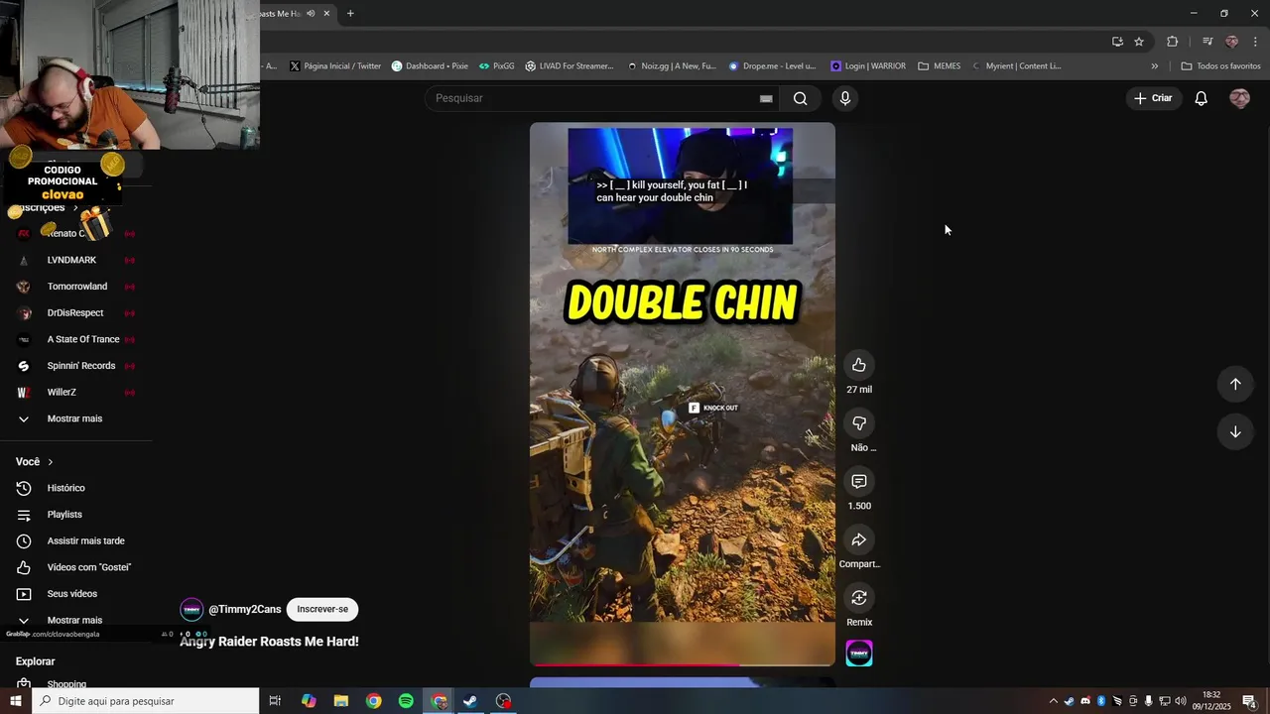Image resolution: width=1270 pixels, height=714 pixels.
Task: Open Seus vídeos in the sidebar
Action: pyautogui.click(x=74, y=594)
